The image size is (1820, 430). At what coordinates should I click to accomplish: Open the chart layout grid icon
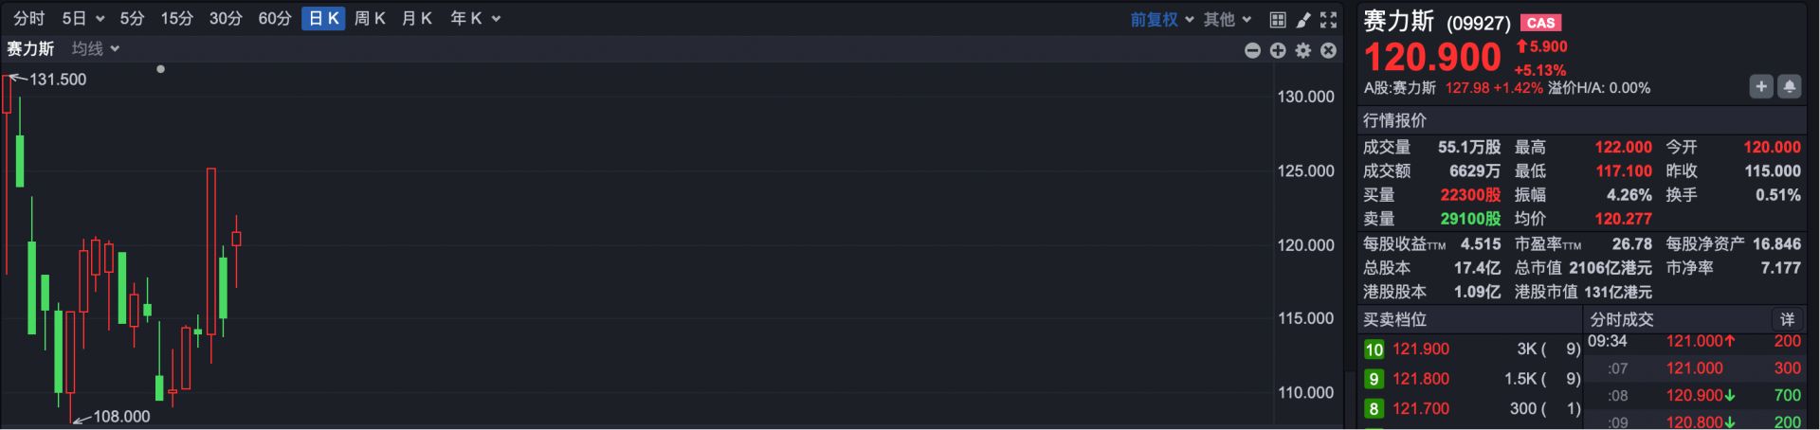1278,19
